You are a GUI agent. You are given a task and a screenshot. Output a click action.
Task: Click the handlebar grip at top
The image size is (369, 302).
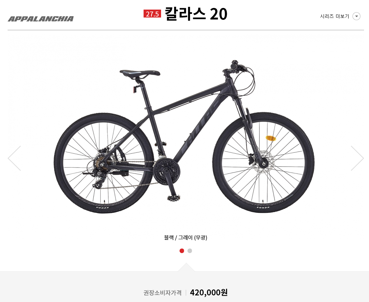pos(235,64)
